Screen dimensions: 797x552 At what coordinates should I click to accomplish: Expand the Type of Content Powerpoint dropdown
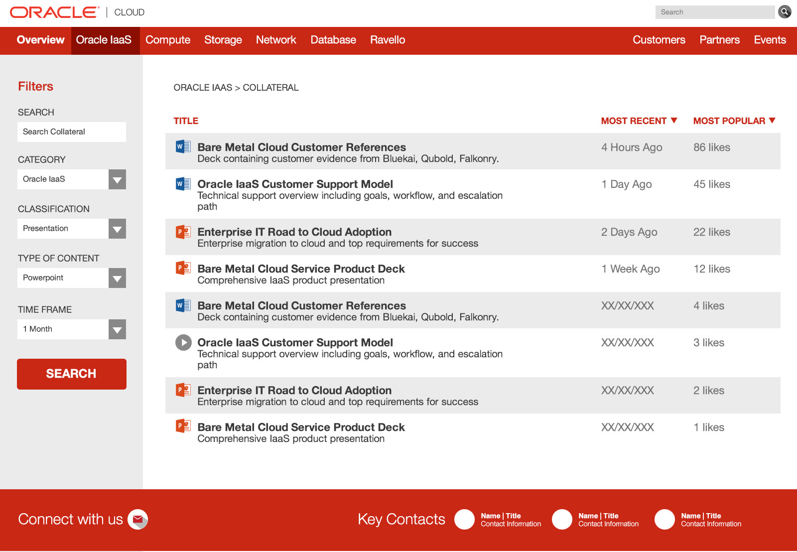(117, 278)
